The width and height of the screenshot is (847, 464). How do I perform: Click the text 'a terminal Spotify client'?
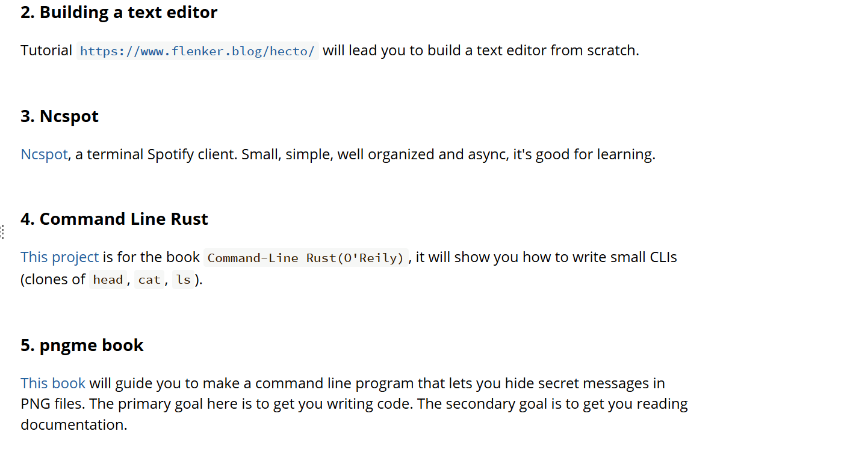(156, 154)
